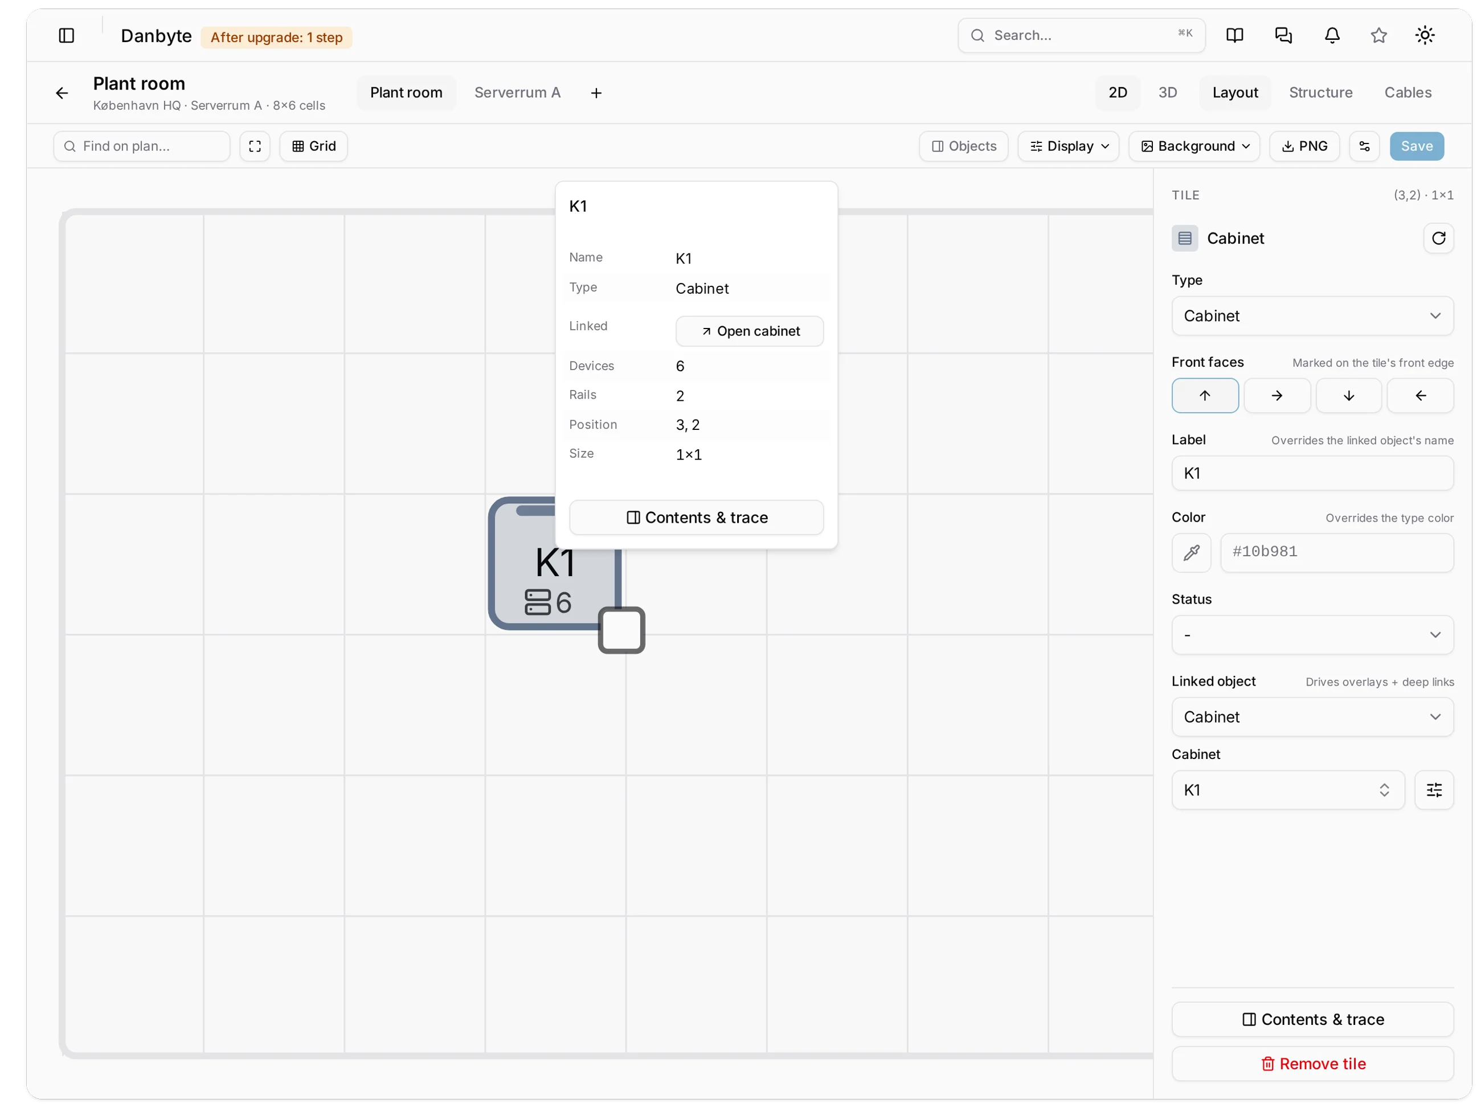Set front face to up arrow
Viewport: 1481px width, 1108px height.
point(1205,395)
